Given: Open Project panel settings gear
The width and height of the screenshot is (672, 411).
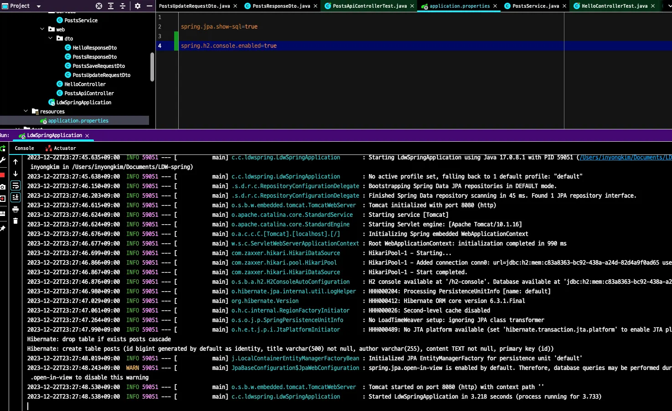Looking at the screenshot, I should [x=138, y=6].
